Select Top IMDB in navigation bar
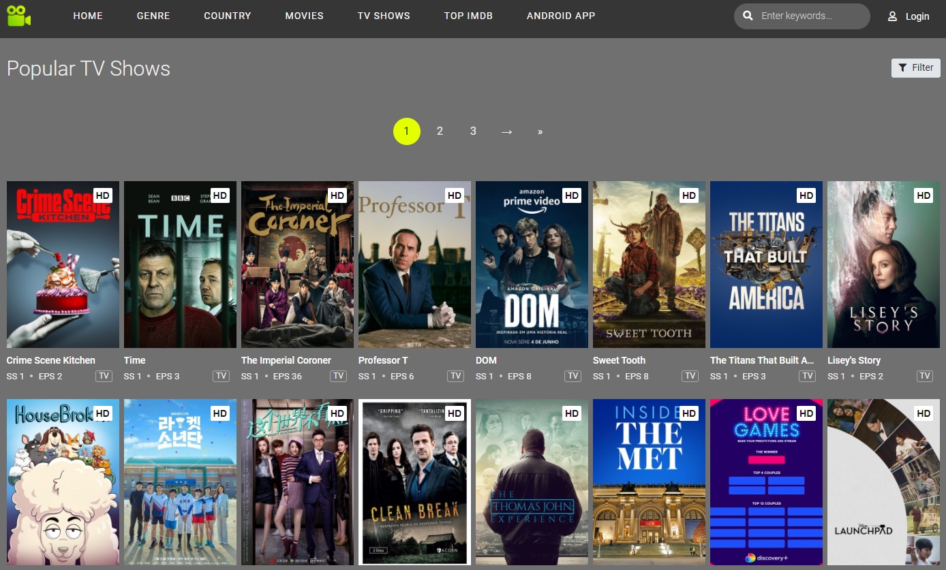This screenshot has height=570, width=946. 468,16
